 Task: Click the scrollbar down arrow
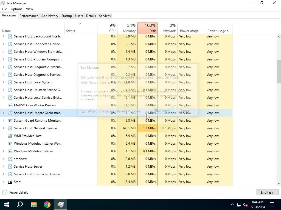tap(279, 183)
